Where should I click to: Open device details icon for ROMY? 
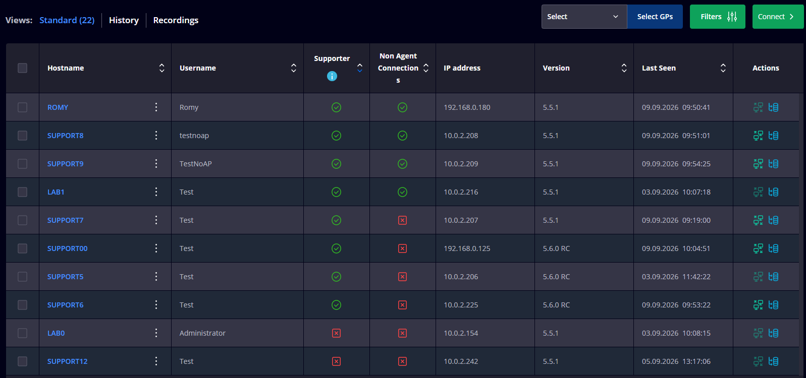(x=773, y=107)
